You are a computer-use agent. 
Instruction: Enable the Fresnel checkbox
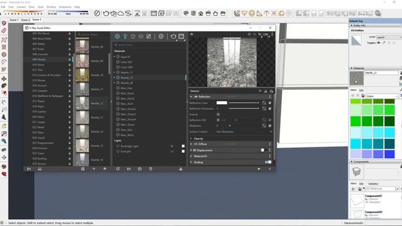(218, 114)
